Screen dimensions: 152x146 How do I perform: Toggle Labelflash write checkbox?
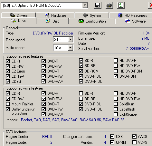(x=116, y=109)
